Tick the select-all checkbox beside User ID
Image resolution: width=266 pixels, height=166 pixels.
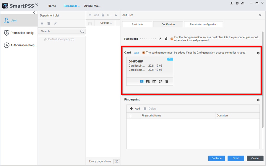(90, 23)
